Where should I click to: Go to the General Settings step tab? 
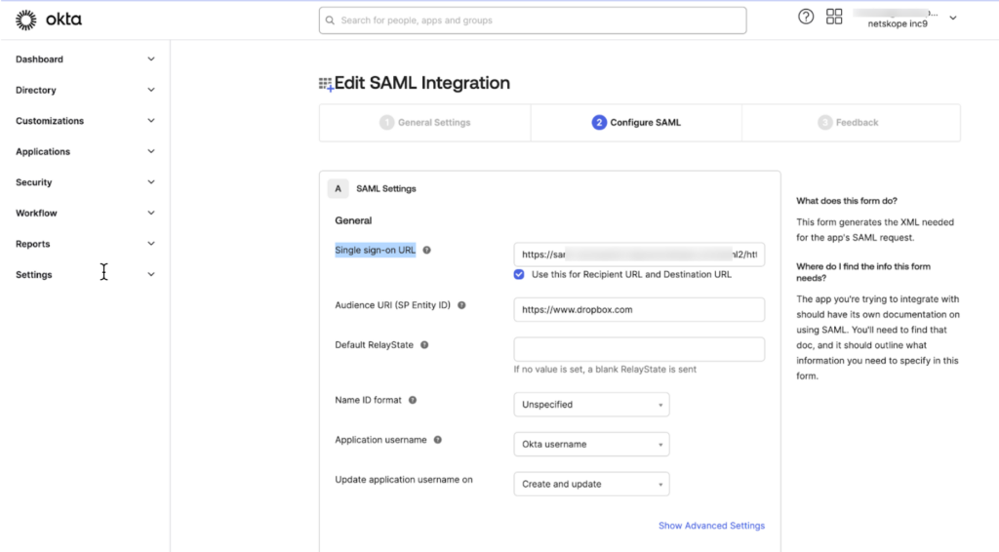(425, 122)
